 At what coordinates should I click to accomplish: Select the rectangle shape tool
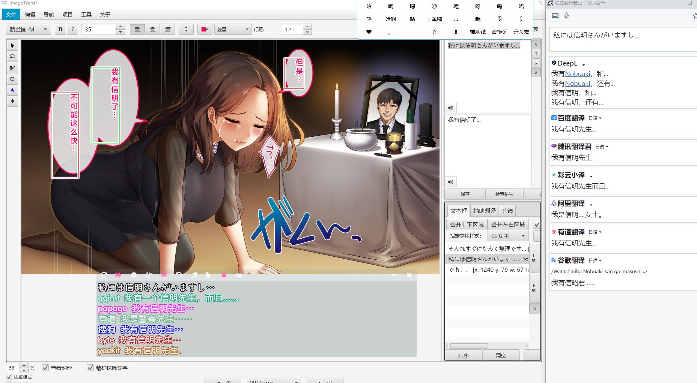(12, 79)
